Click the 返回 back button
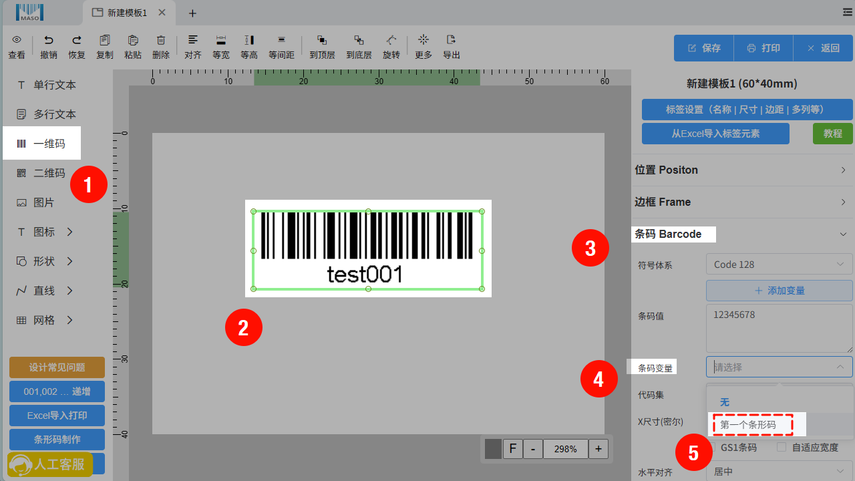 (x=823, y=48)
